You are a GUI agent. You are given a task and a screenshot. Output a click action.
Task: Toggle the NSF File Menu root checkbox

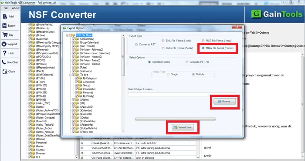click(x=70, y=35)
